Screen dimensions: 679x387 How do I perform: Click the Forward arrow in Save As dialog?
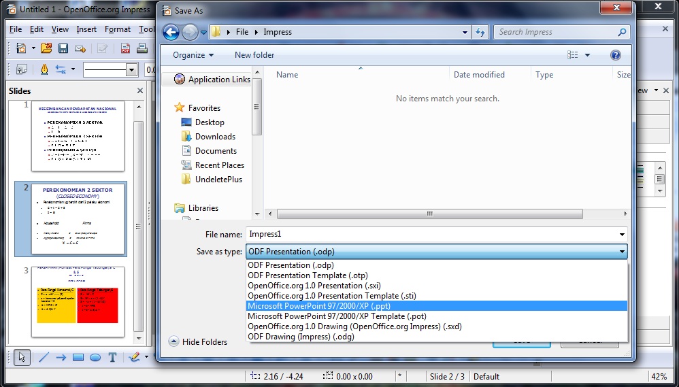tap(190, 32)
